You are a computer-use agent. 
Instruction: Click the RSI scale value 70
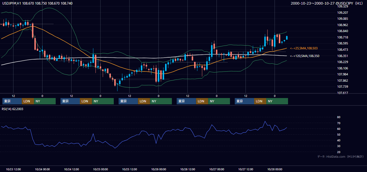tap(339, 123)
